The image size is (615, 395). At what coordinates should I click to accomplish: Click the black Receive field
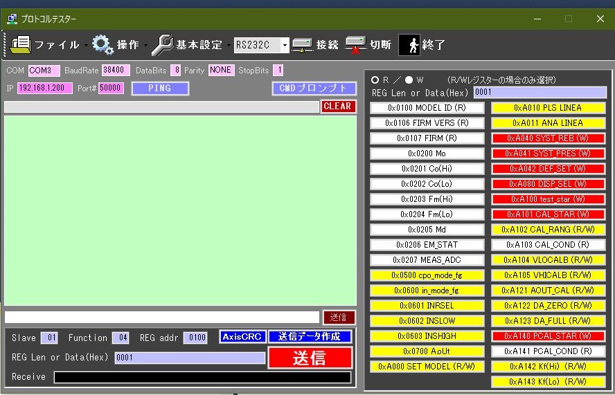[202, 378]
